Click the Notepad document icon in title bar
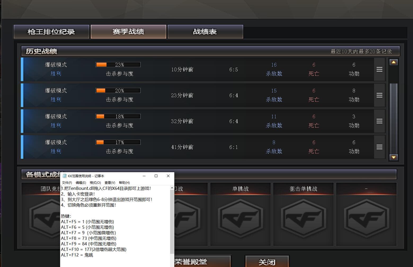This screenshot has width=413, height=267. coord(64,176)
